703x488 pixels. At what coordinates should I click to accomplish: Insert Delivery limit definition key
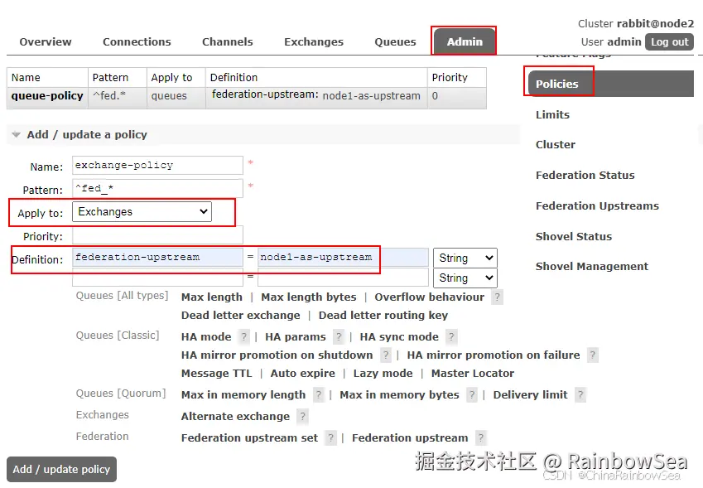click(x=530, y=394)
